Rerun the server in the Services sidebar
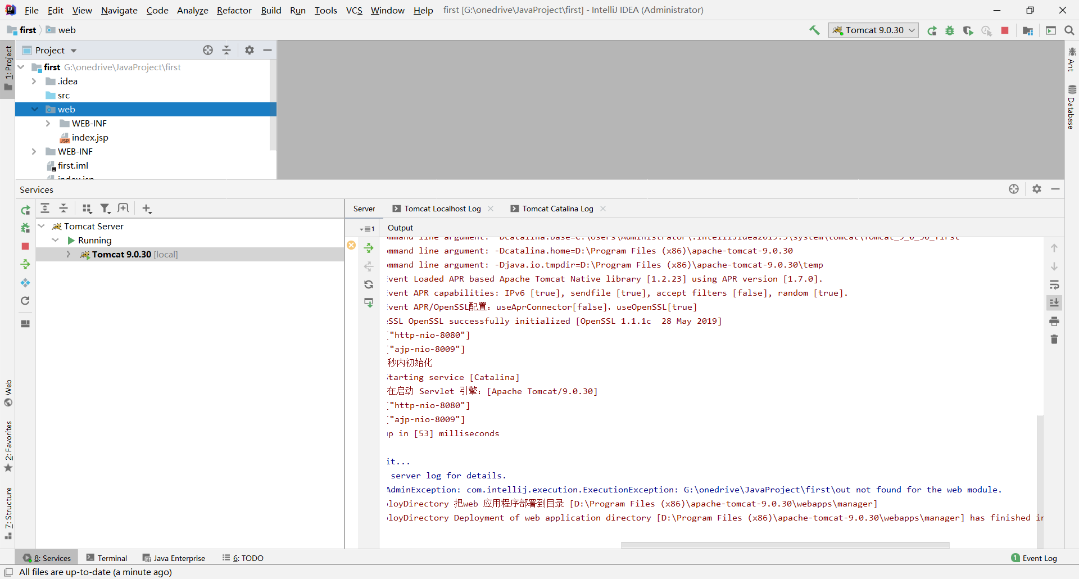Viewport: 1079px width, 579px height. pos(25,210)
